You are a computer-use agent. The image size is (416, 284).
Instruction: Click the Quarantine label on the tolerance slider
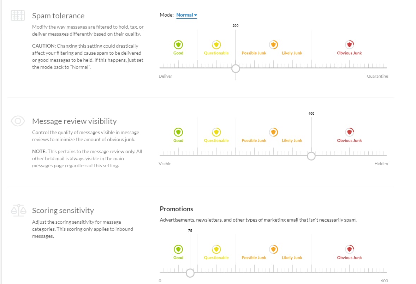[377, 76]
